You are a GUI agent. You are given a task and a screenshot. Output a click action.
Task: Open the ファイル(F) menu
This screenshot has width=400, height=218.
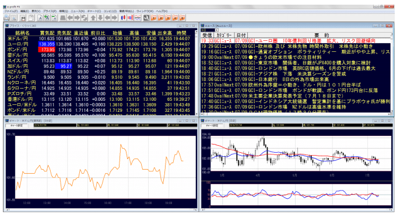(10, 11)
